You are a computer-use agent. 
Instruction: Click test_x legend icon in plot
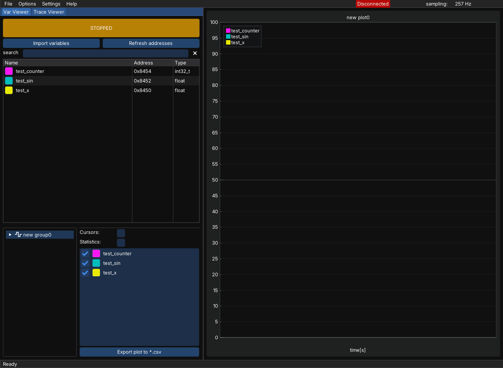click(x=228, y=43)
